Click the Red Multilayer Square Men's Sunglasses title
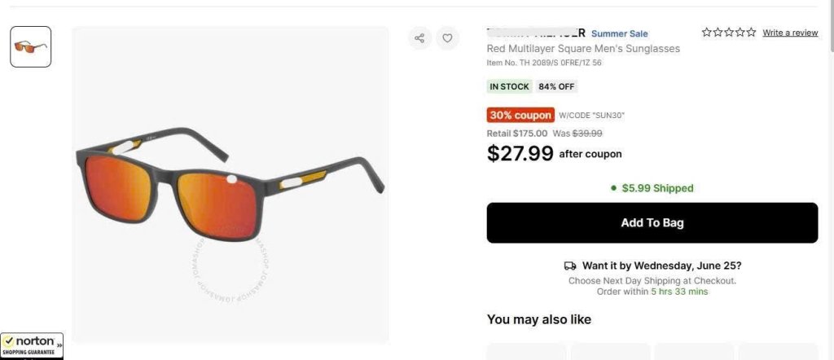Viewport: 834px width, 360px height. (583, 48)
